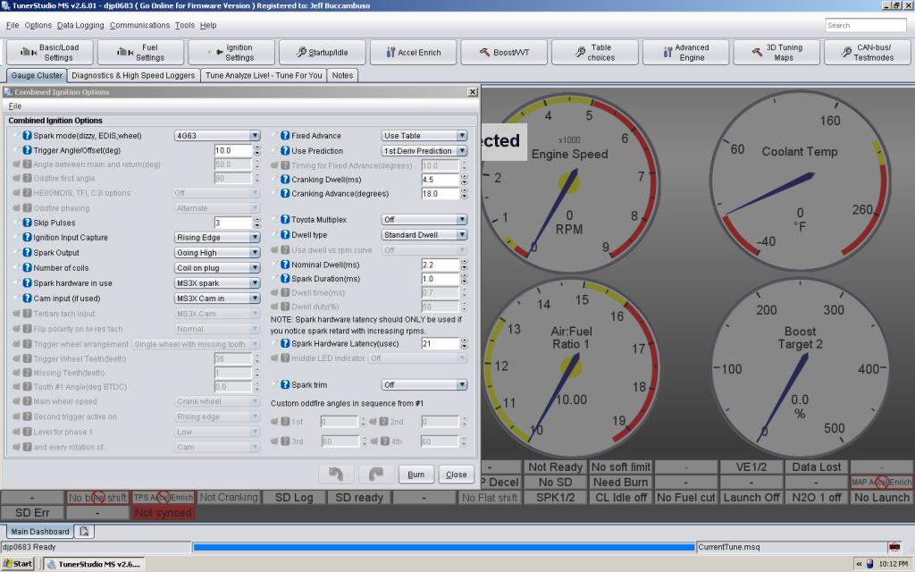This screenshot has width=915, height=572.
Task: Open the new dashboard tab icon
Action: pyautogui.click(x=85, y=532)
